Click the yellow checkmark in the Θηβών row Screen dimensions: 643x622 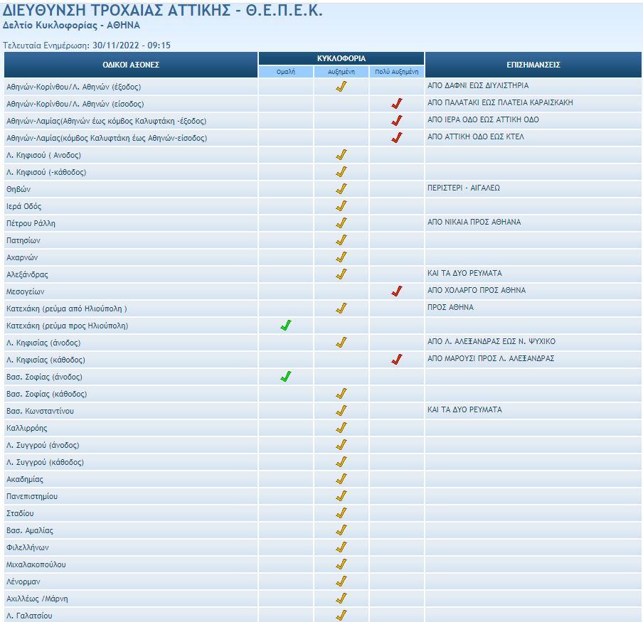point(341,189)
